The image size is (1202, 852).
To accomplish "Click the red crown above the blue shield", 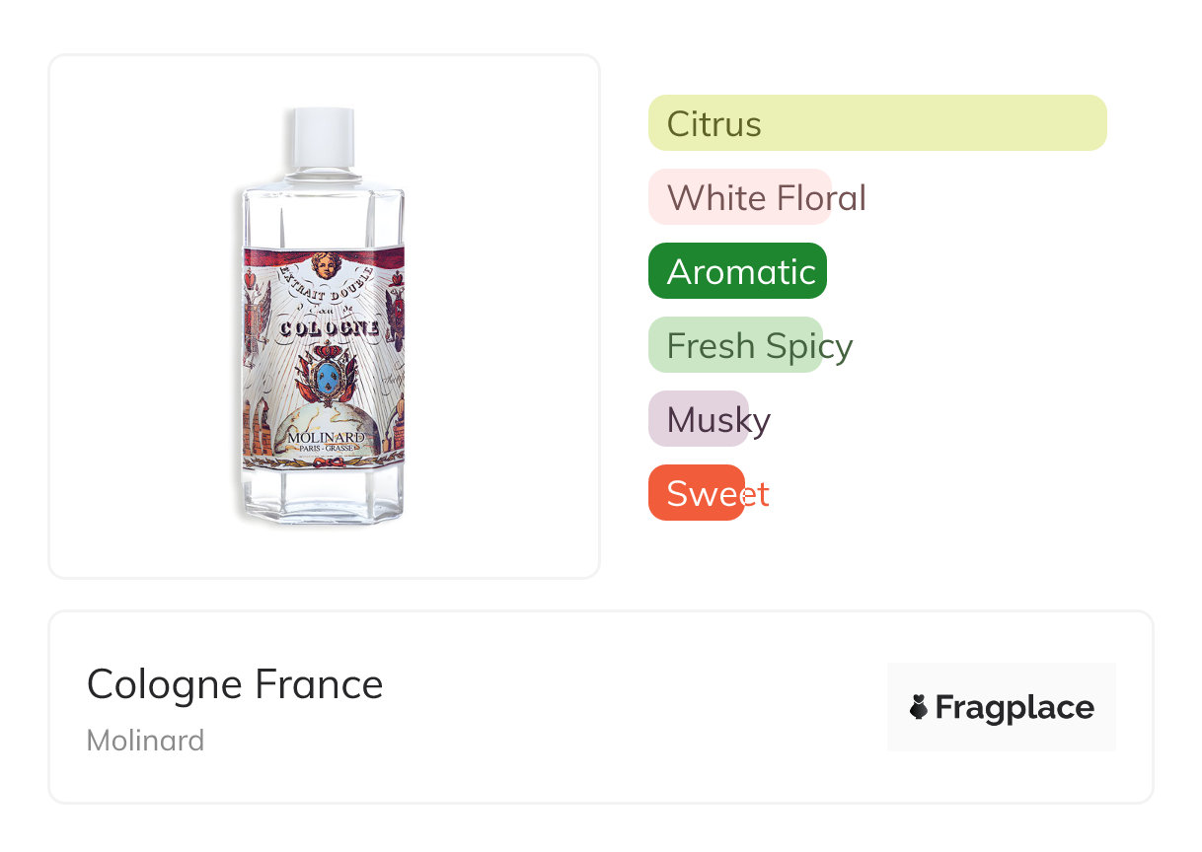I will point(326,352).
